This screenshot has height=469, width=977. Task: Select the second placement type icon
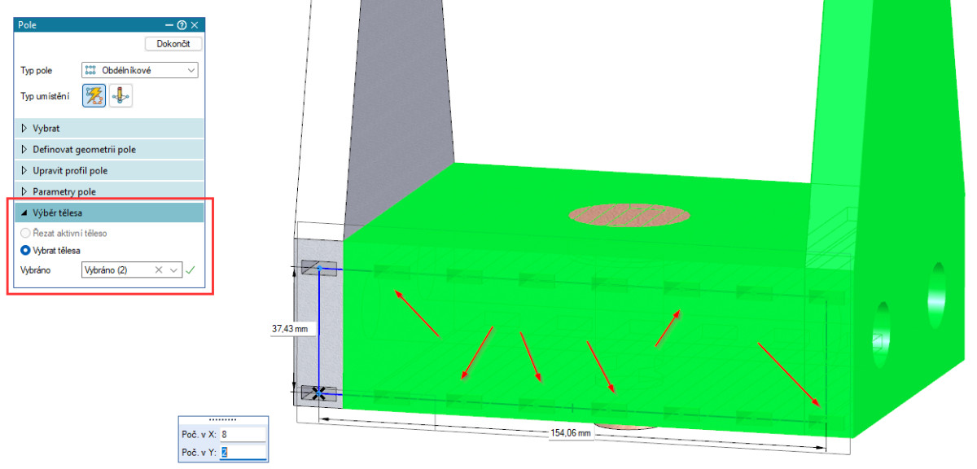point(120,96)
